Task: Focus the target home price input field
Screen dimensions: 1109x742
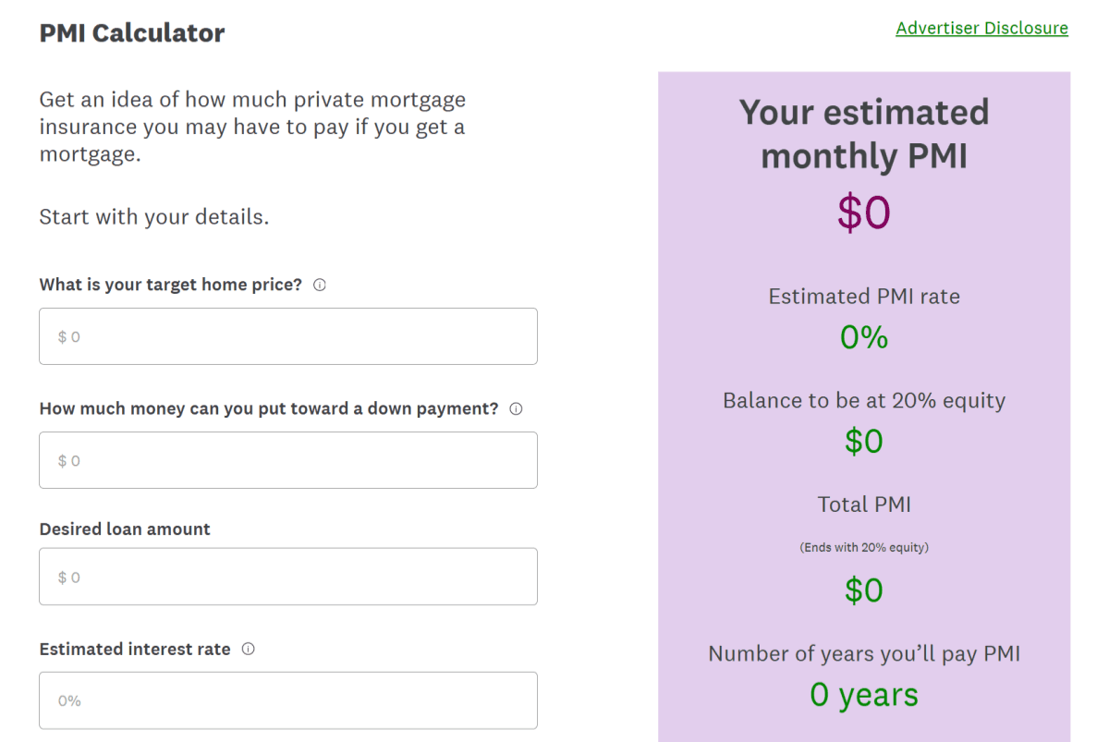Action: pyautogui.click(x=287, y=336)
